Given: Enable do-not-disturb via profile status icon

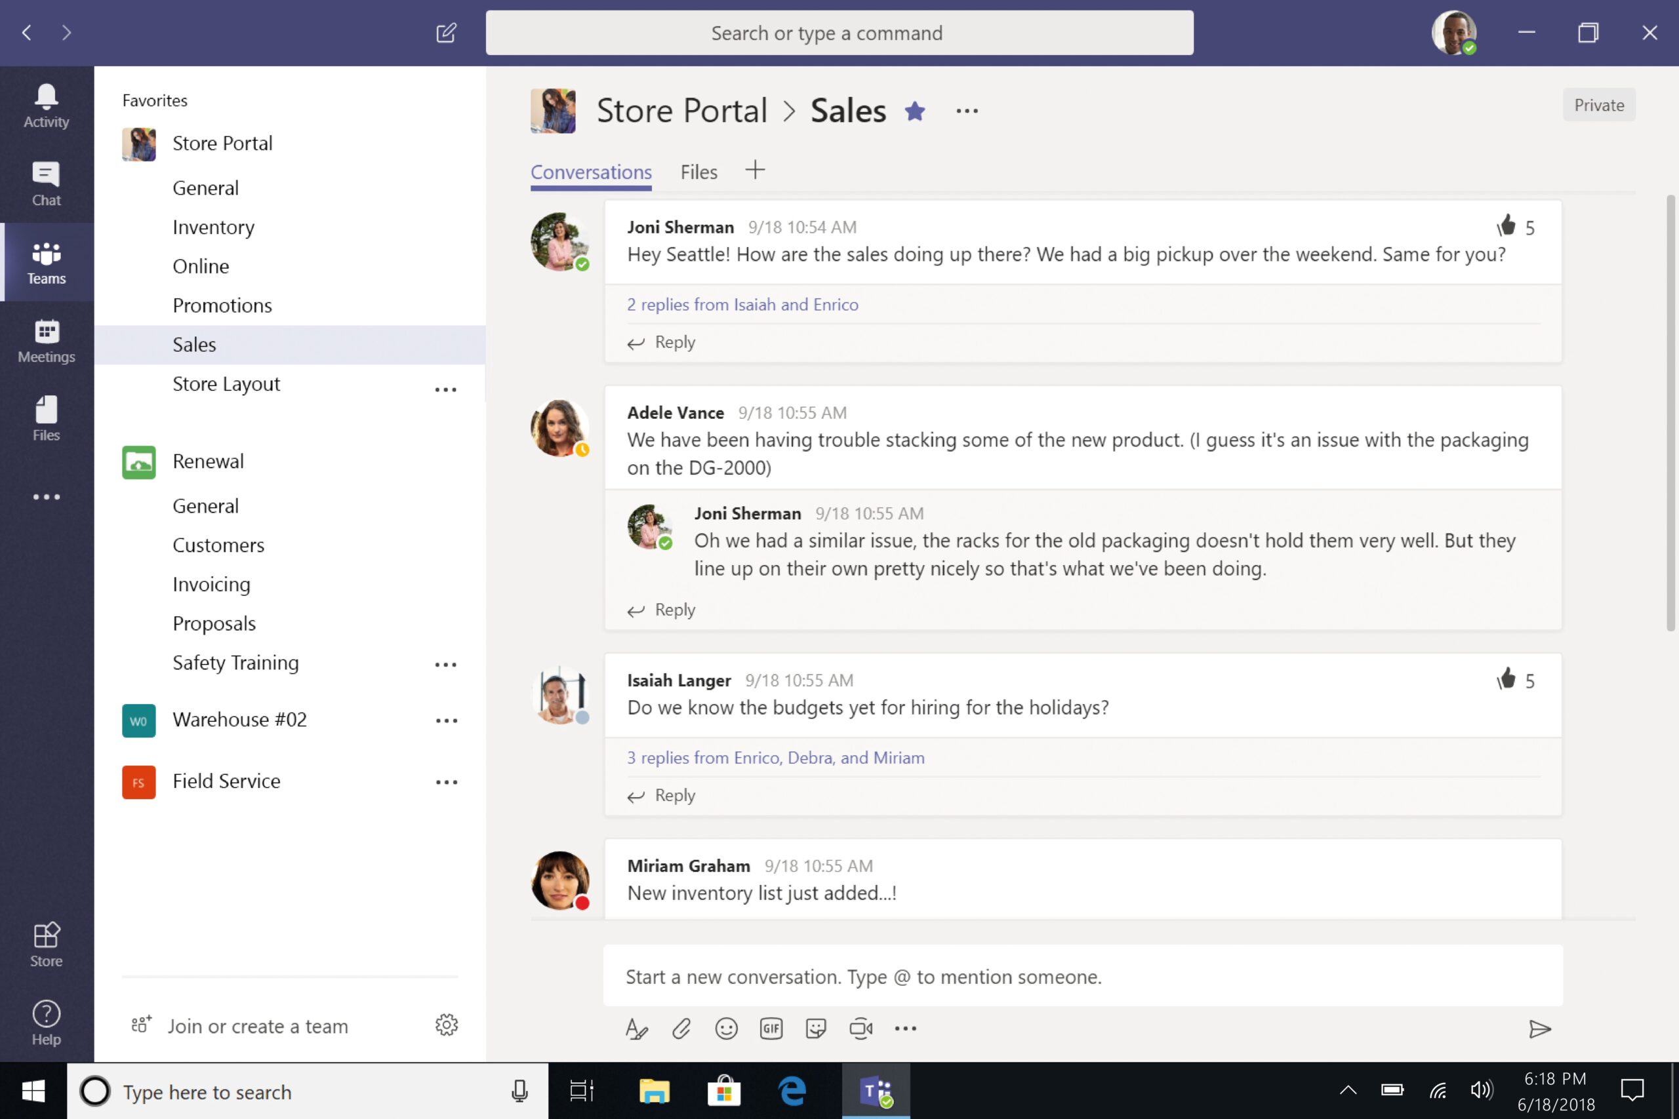Looking at the screenshot, I should tap(1453, 33).
